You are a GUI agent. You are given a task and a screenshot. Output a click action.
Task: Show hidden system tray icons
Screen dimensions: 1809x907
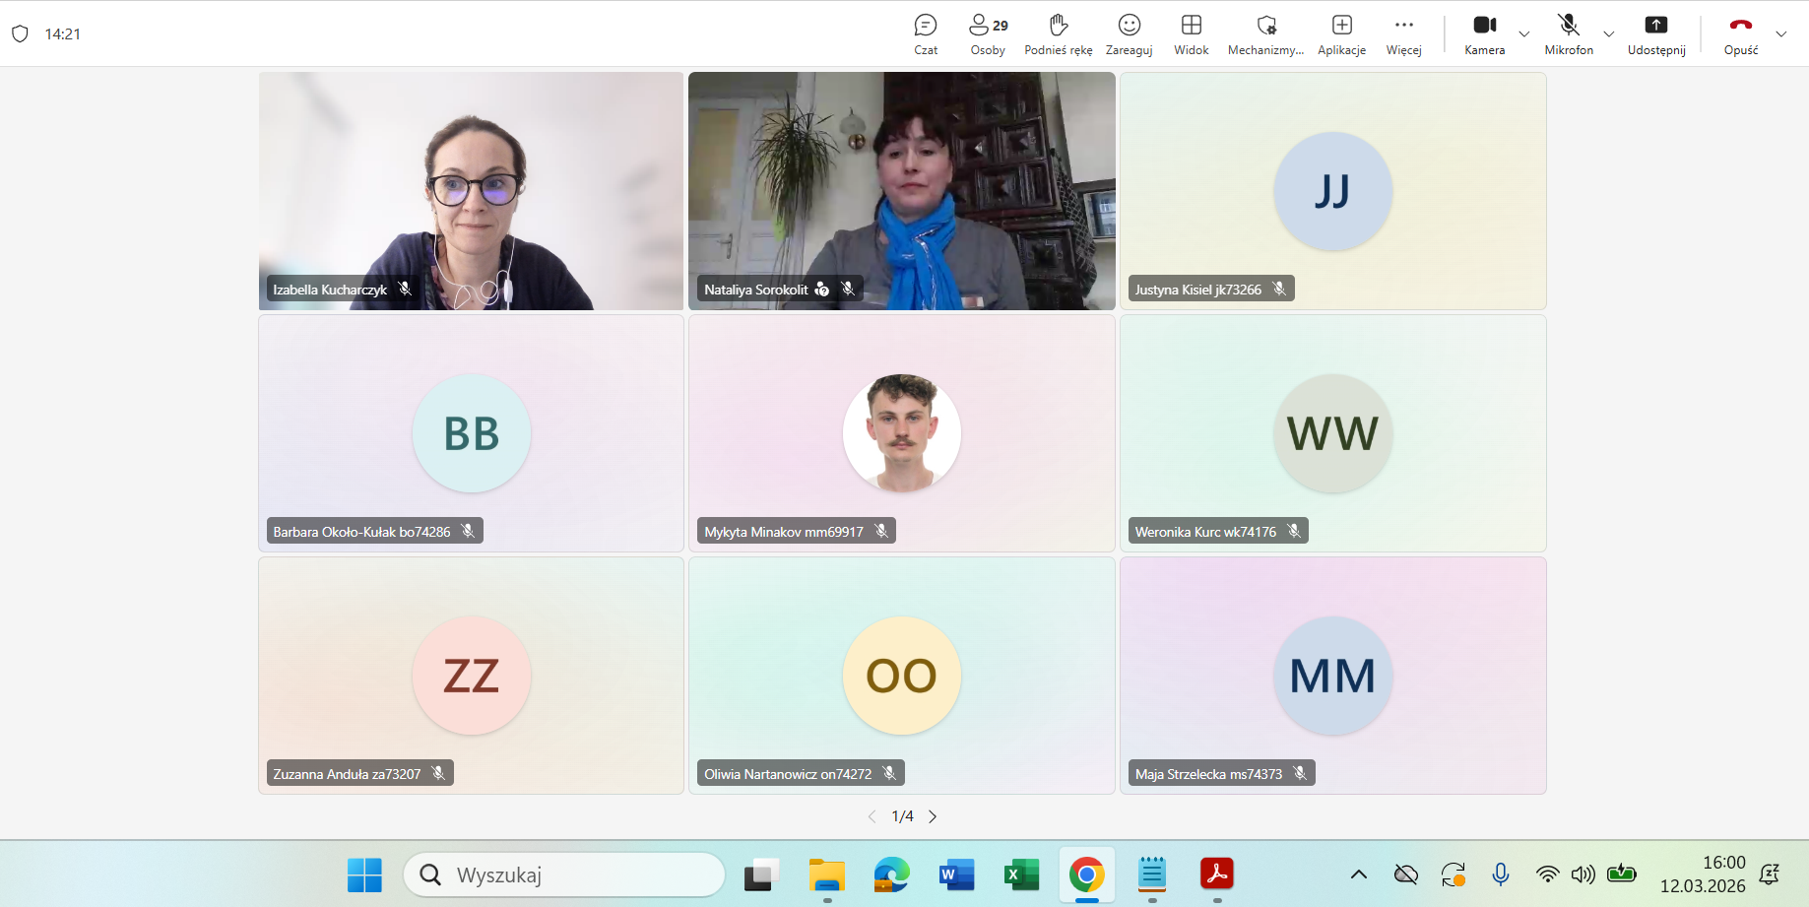coord(1358,875)
